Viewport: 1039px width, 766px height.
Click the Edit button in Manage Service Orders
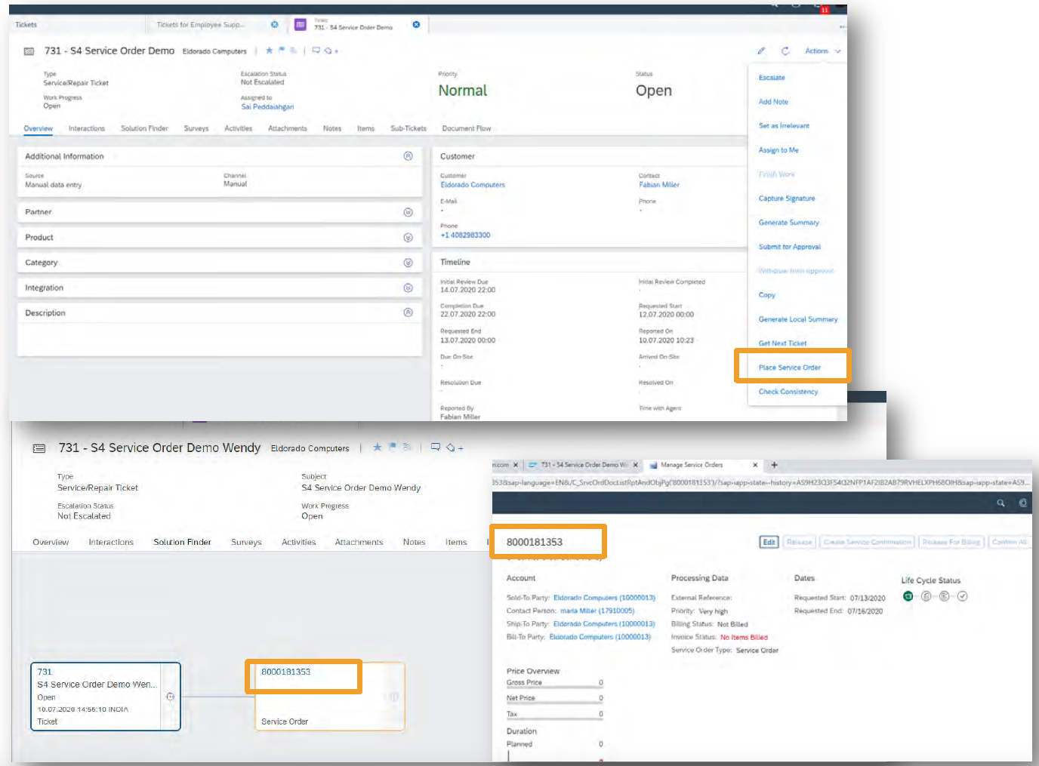point(768,542)
